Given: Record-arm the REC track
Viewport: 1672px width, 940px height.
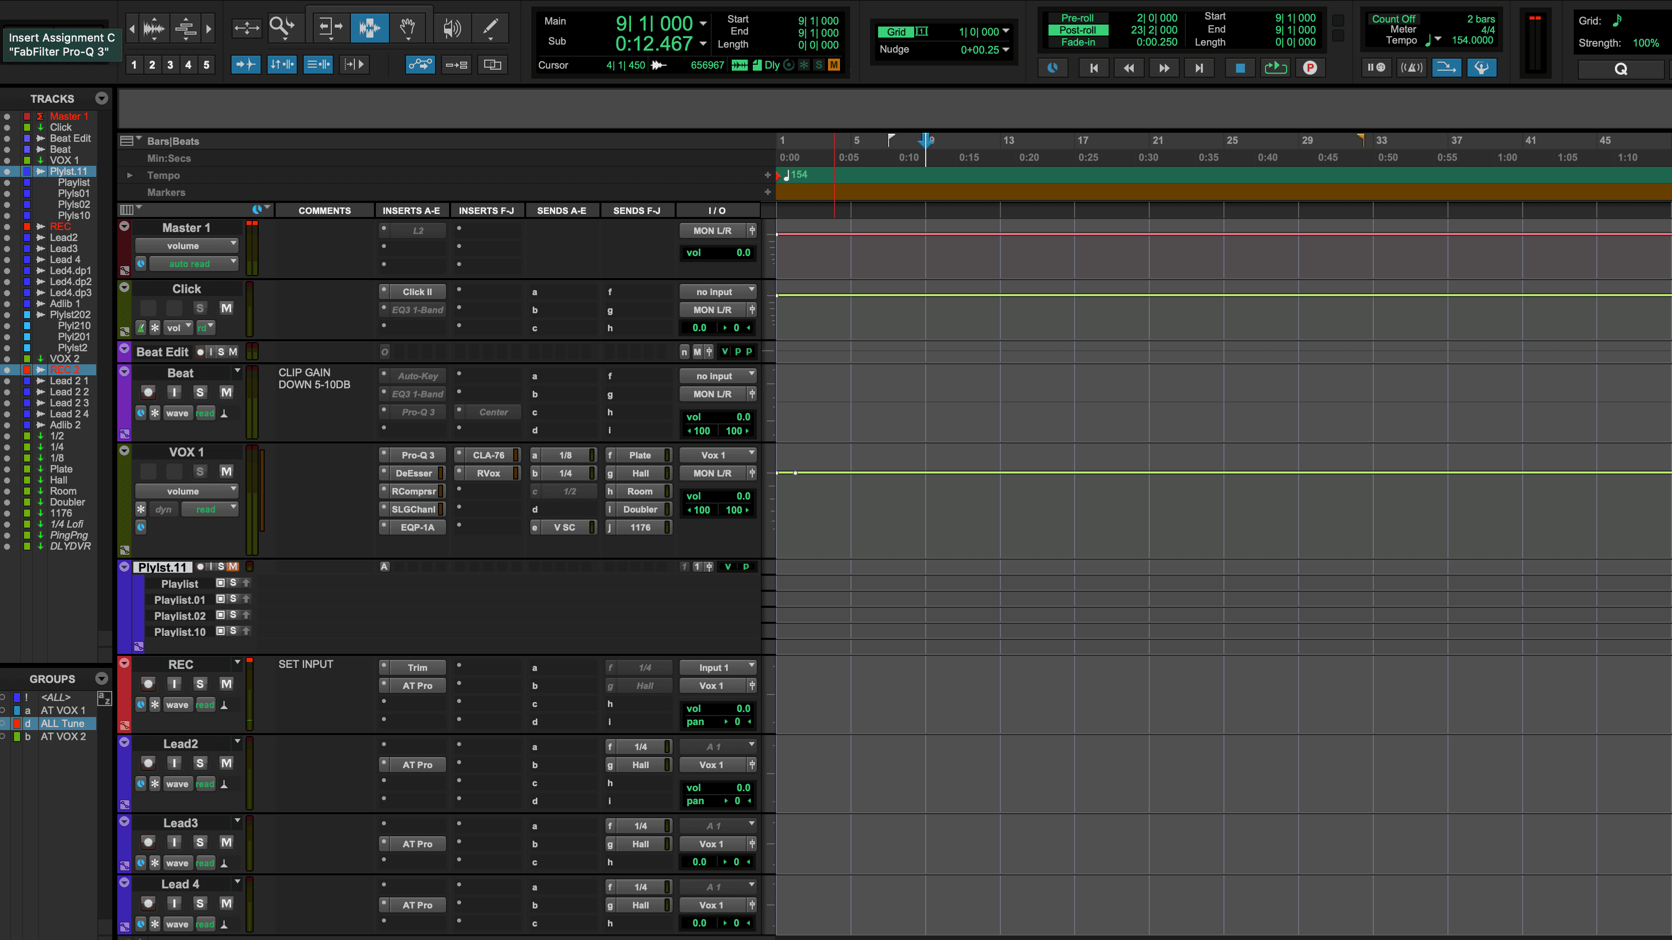Looking at the screenshot, I should (x=148, y=684).
